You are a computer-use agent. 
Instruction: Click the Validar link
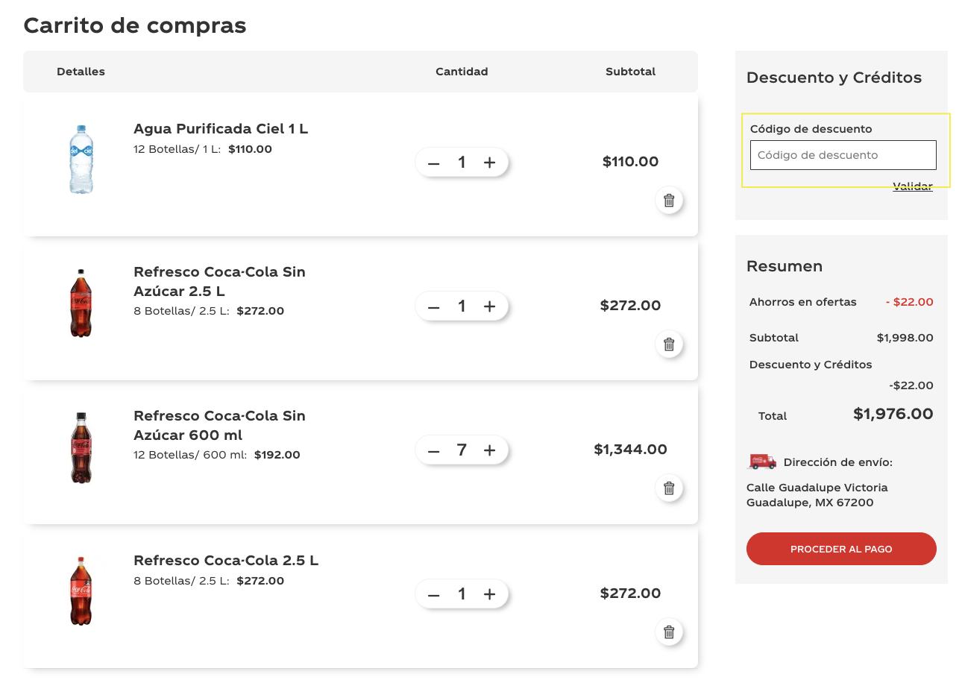tap(912, 186)
